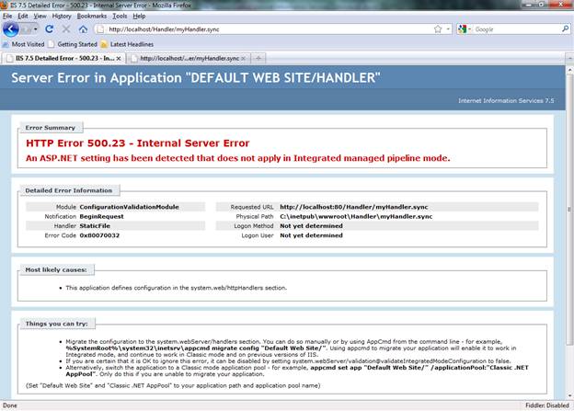The width and height of the screenshot is (574, 411).
Task: Click the page icon in the address bar
Action: [x=100, y=29]
